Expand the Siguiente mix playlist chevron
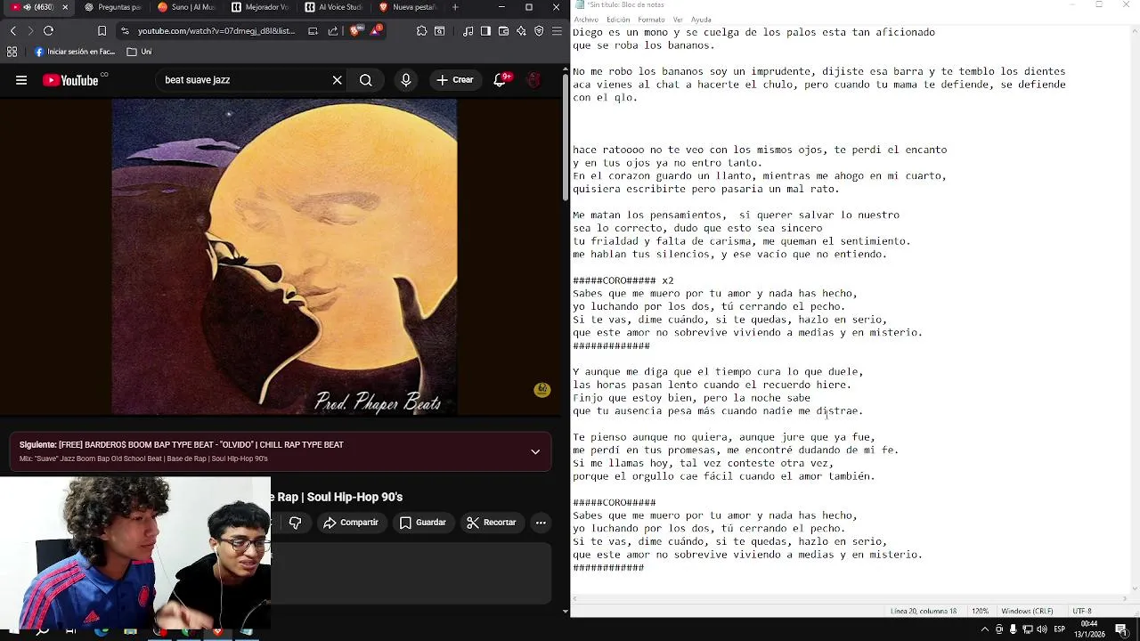 point(535,451)
